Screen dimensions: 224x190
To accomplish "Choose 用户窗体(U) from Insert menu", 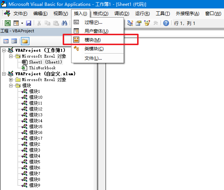I will (x=98, y=31).
